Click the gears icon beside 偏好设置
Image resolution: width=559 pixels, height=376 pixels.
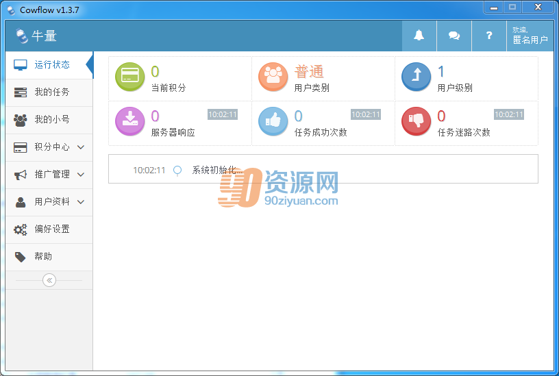[x=21, y=229]
